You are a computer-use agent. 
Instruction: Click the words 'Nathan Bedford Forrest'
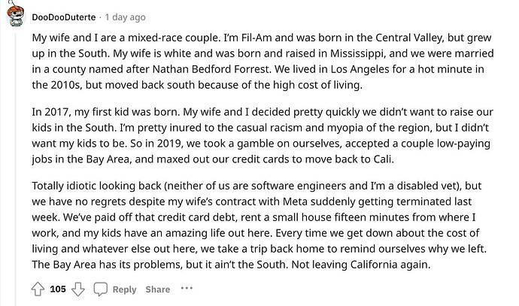click(211, 69)
